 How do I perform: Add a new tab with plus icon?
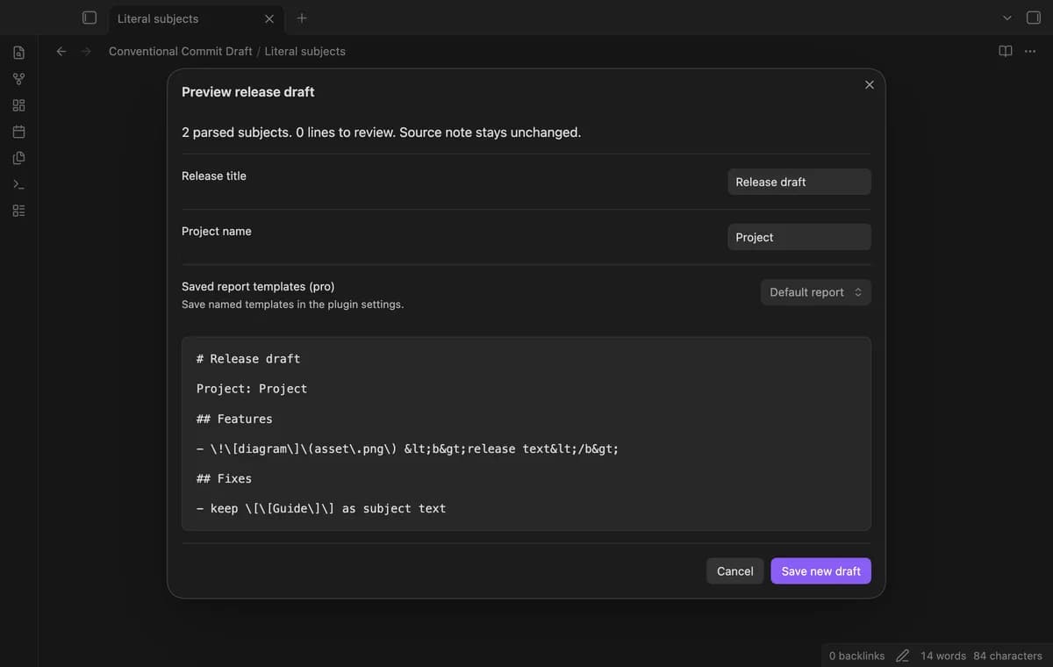click(301, 18)
